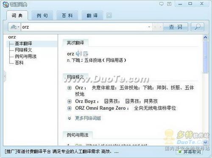
Task: Click the vertical scrollbar thumb in the results pane
Action: pyautogui.click(x=205, y=57)
